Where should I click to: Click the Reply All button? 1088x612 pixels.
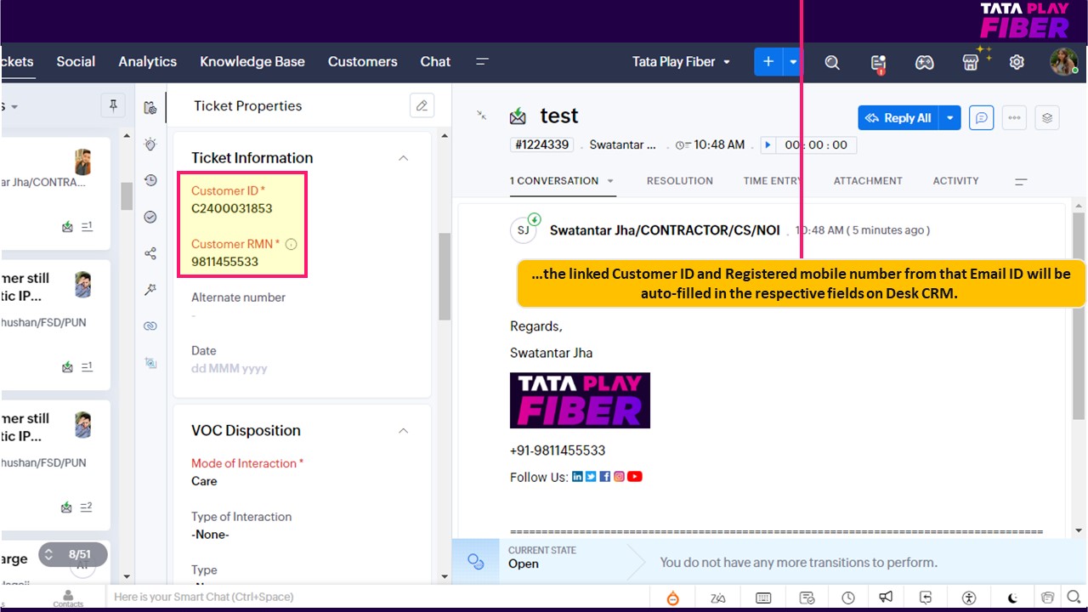pyautogui.click(x=899, y=118)
